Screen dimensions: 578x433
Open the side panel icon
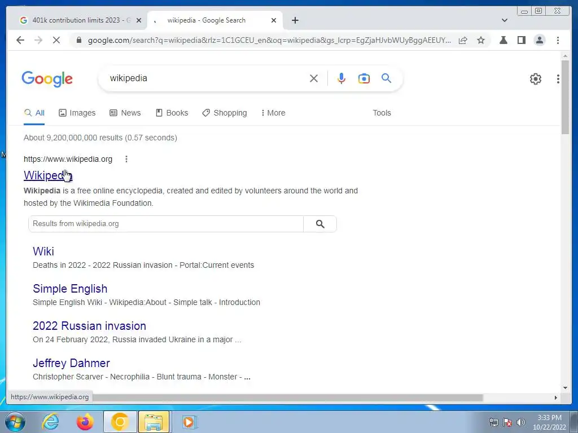pos(521,40)
